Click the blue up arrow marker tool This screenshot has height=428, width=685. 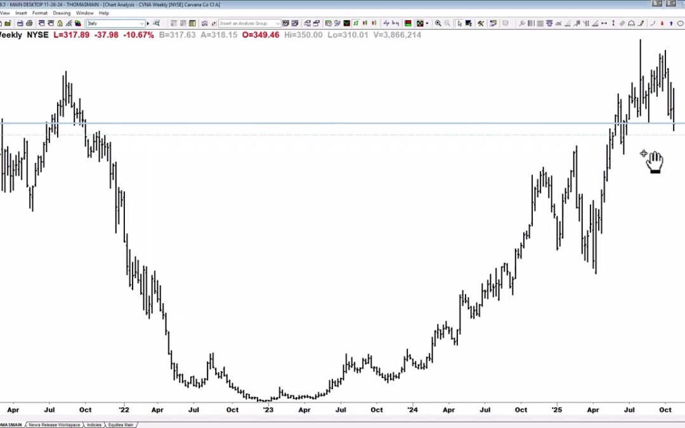672,23
